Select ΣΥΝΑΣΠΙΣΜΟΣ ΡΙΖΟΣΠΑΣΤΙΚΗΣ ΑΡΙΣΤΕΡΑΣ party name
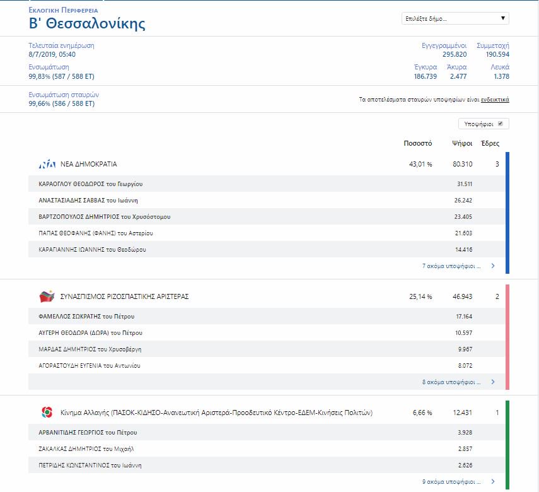Viewport: 539px width, 492px height. tap(124, 296)
